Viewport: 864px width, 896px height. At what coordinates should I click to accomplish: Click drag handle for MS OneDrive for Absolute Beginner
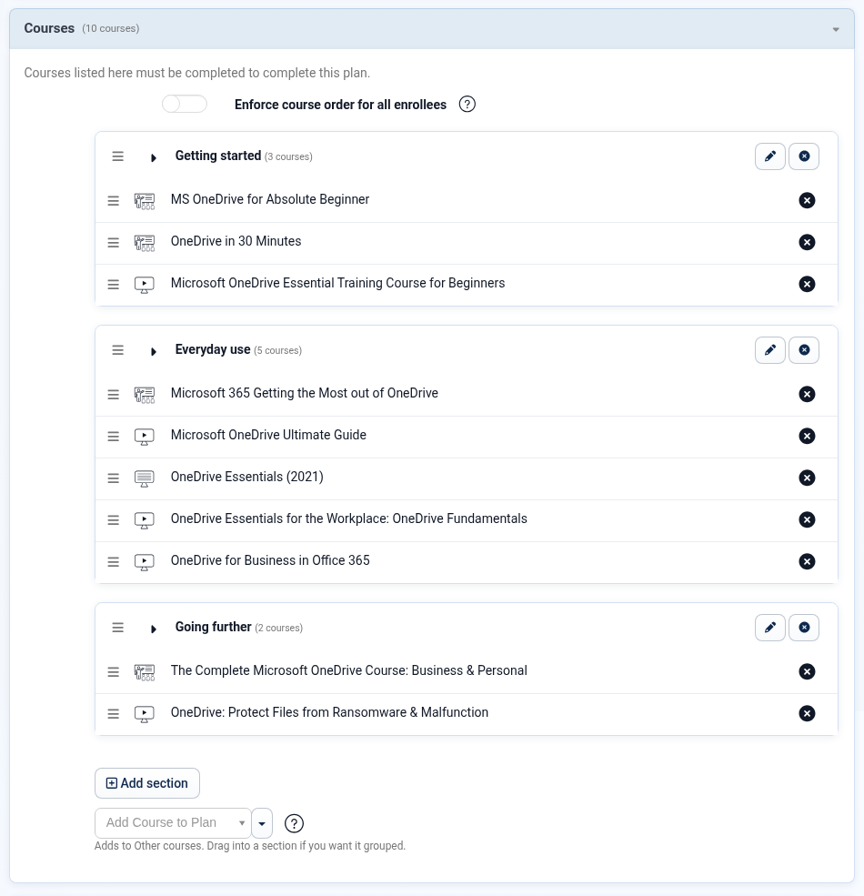click(113, 200)
